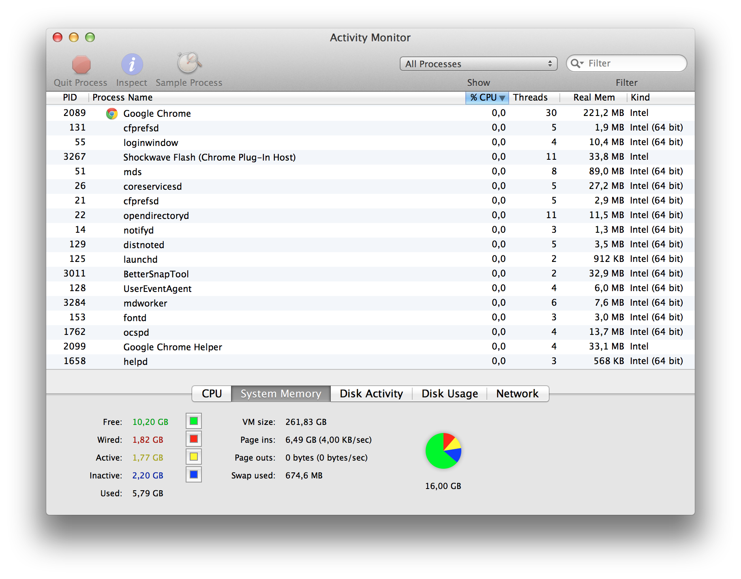Click the yellow Active memory color swatch

coord(194,457)
